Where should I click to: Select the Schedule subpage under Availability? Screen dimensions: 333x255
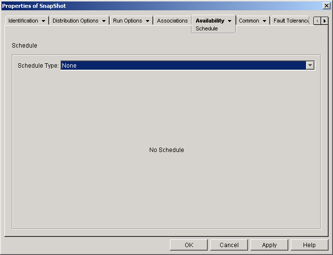(x=207, y=28)
